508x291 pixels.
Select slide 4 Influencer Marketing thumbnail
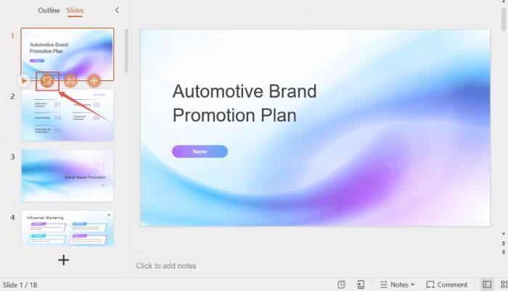[67, 228]
